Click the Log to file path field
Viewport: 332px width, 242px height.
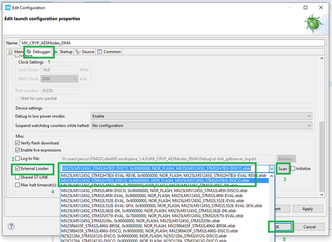pos(167,159)
